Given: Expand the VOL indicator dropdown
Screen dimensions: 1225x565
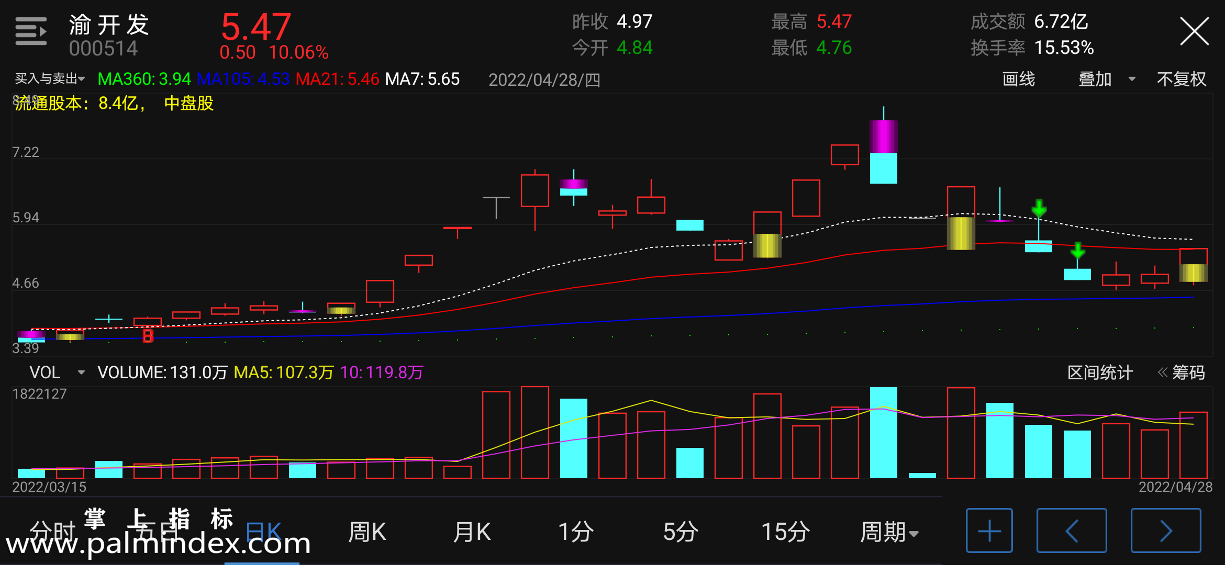Looking at the screenshot, I should pos(57,372).
